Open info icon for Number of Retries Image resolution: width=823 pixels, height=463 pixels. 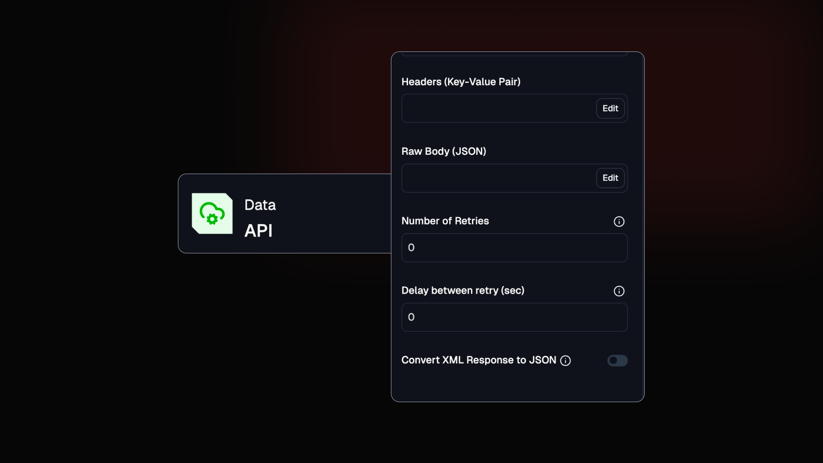(x=619, y=222)
